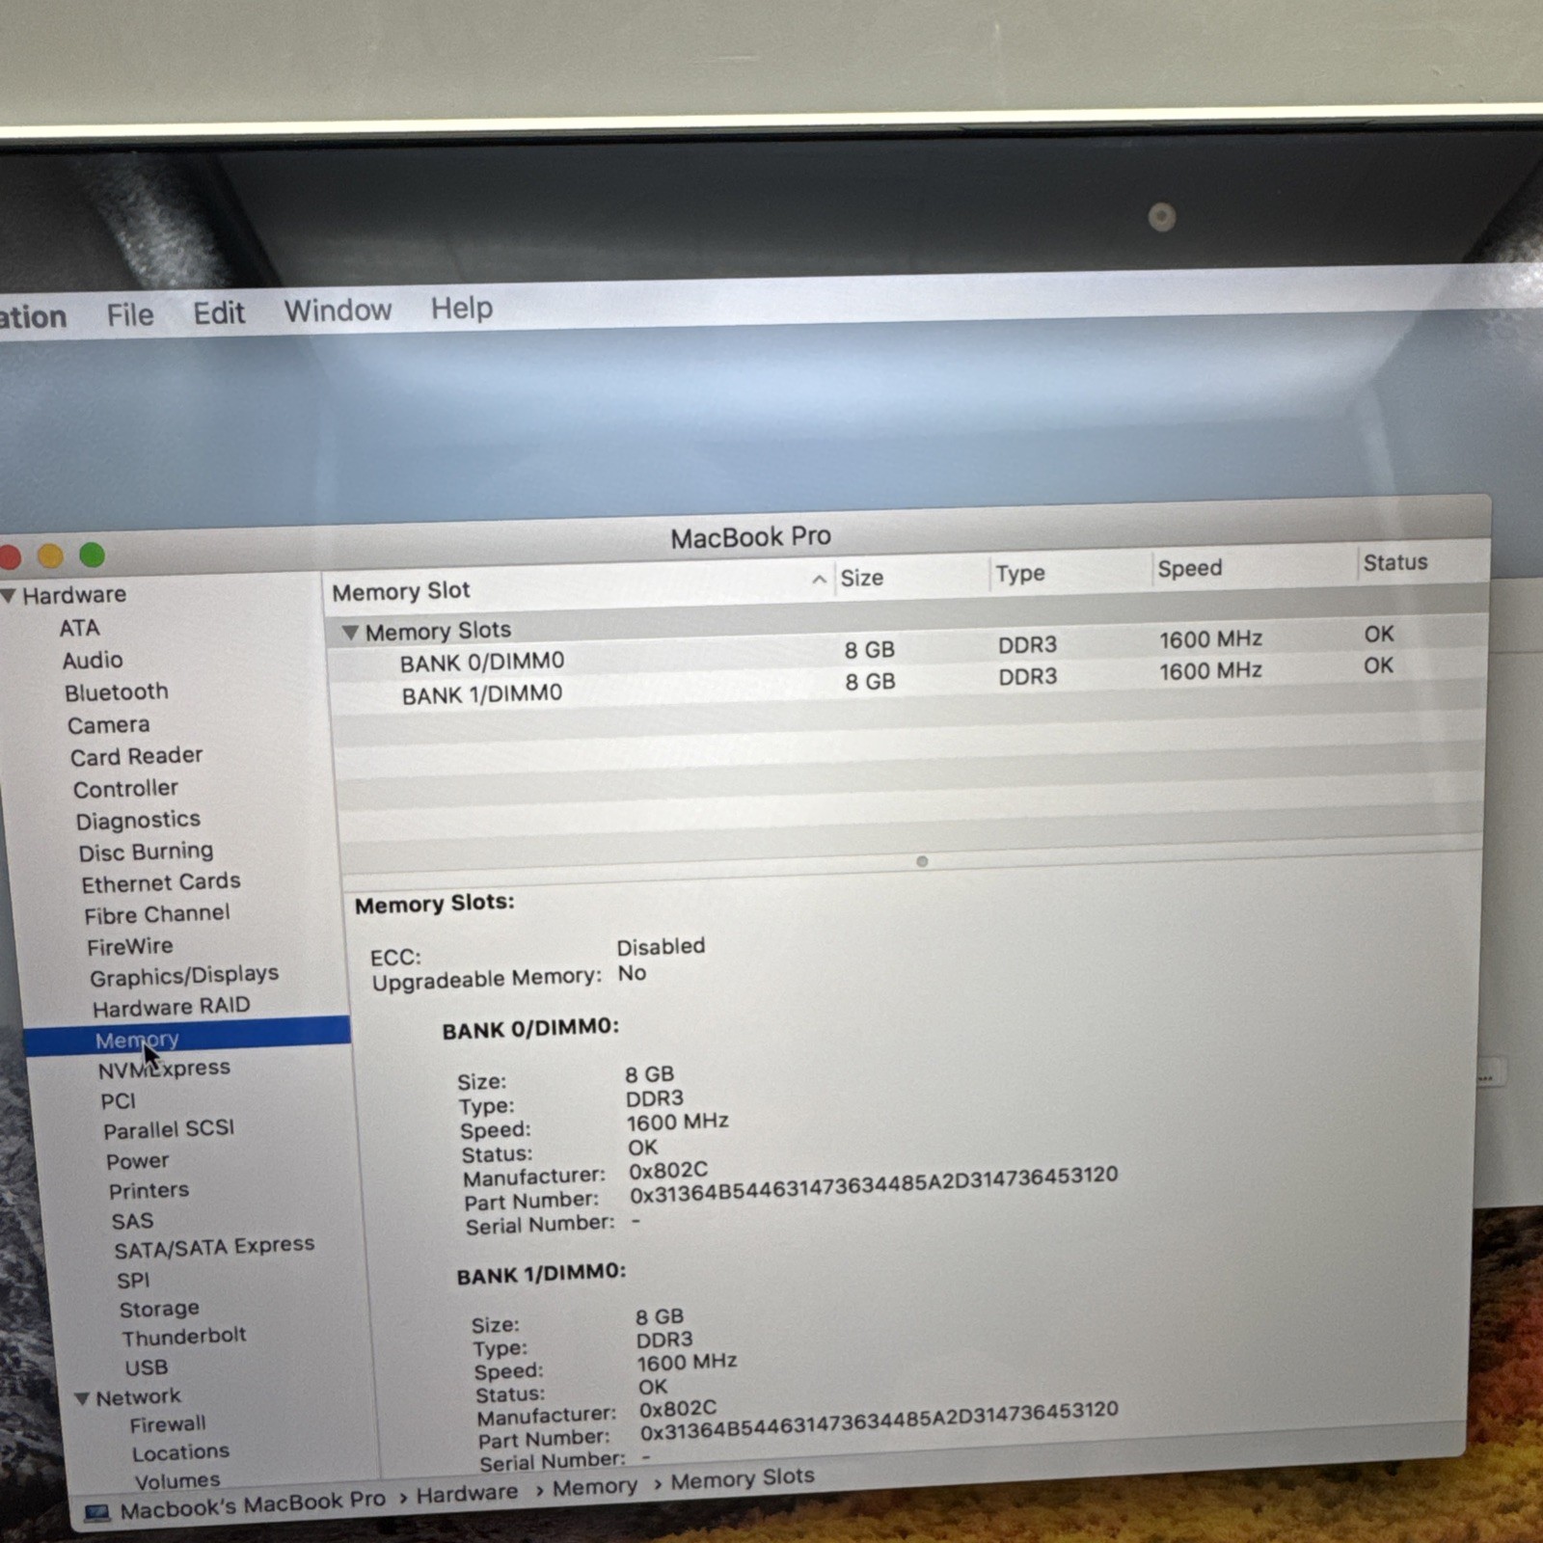
Task: Click the BANK 0/DIMM0: details heading
Action: click(530, 1028)
